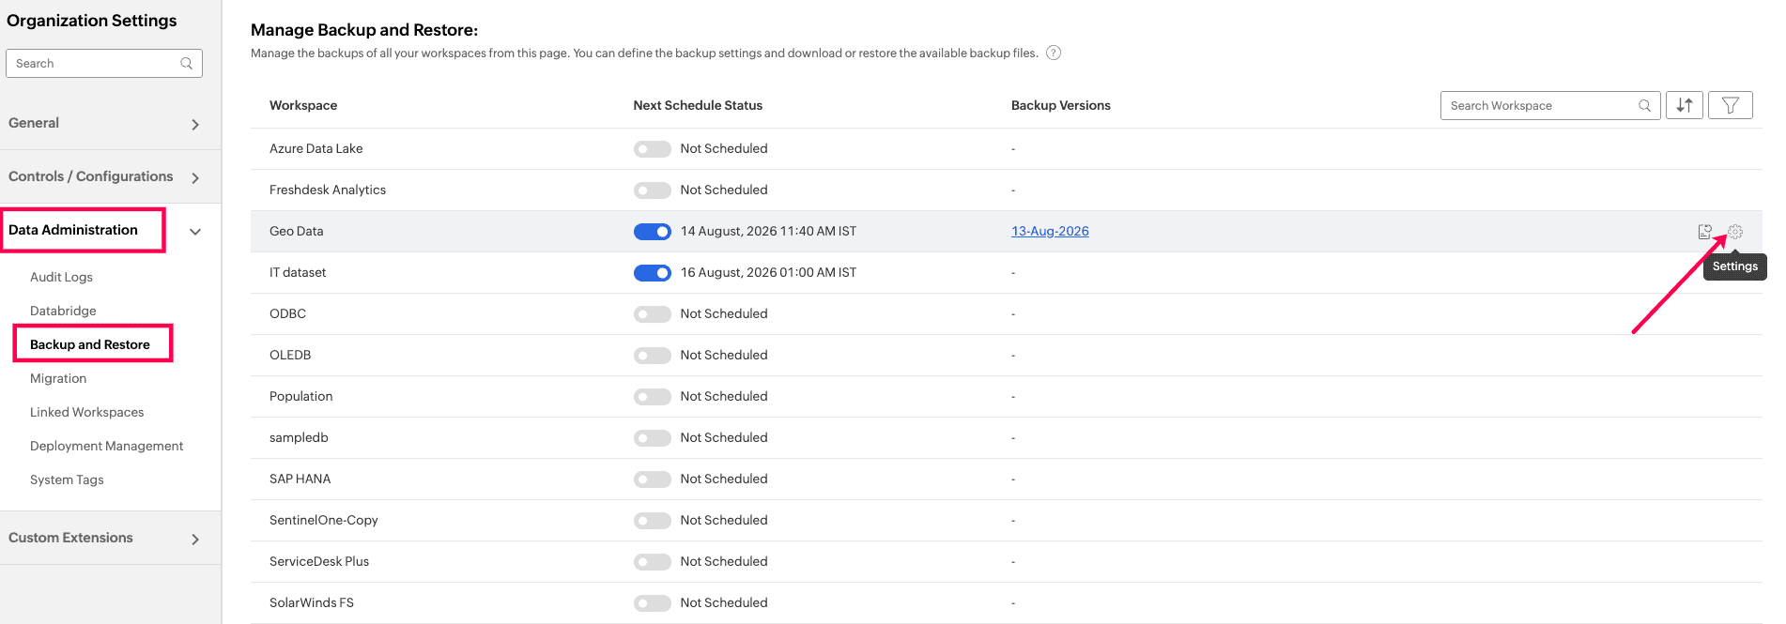Click Custom Extensions section label
Viewport: 1786px width, 624px height.
(70, 538)
